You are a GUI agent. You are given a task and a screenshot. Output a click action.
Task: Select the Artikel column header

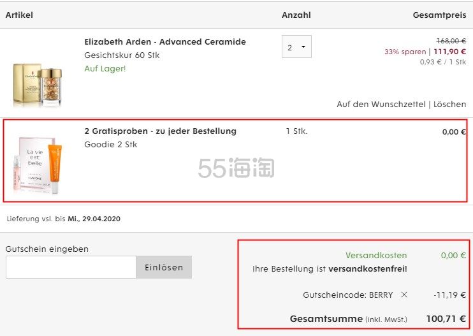19,15
